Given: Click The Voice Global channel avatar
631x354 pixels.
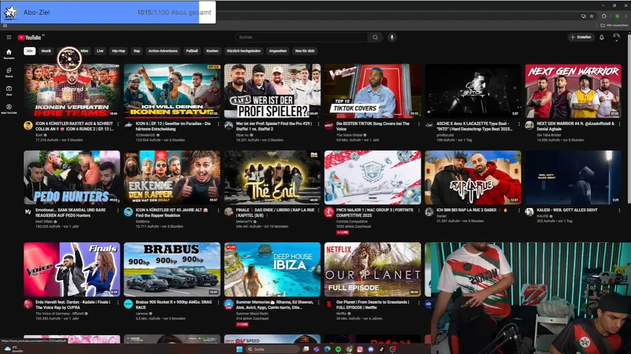Looking at the screenshot, I should 329,126.
